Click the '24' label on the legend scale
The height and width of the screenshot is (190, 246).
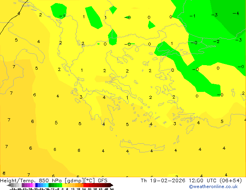84,189
